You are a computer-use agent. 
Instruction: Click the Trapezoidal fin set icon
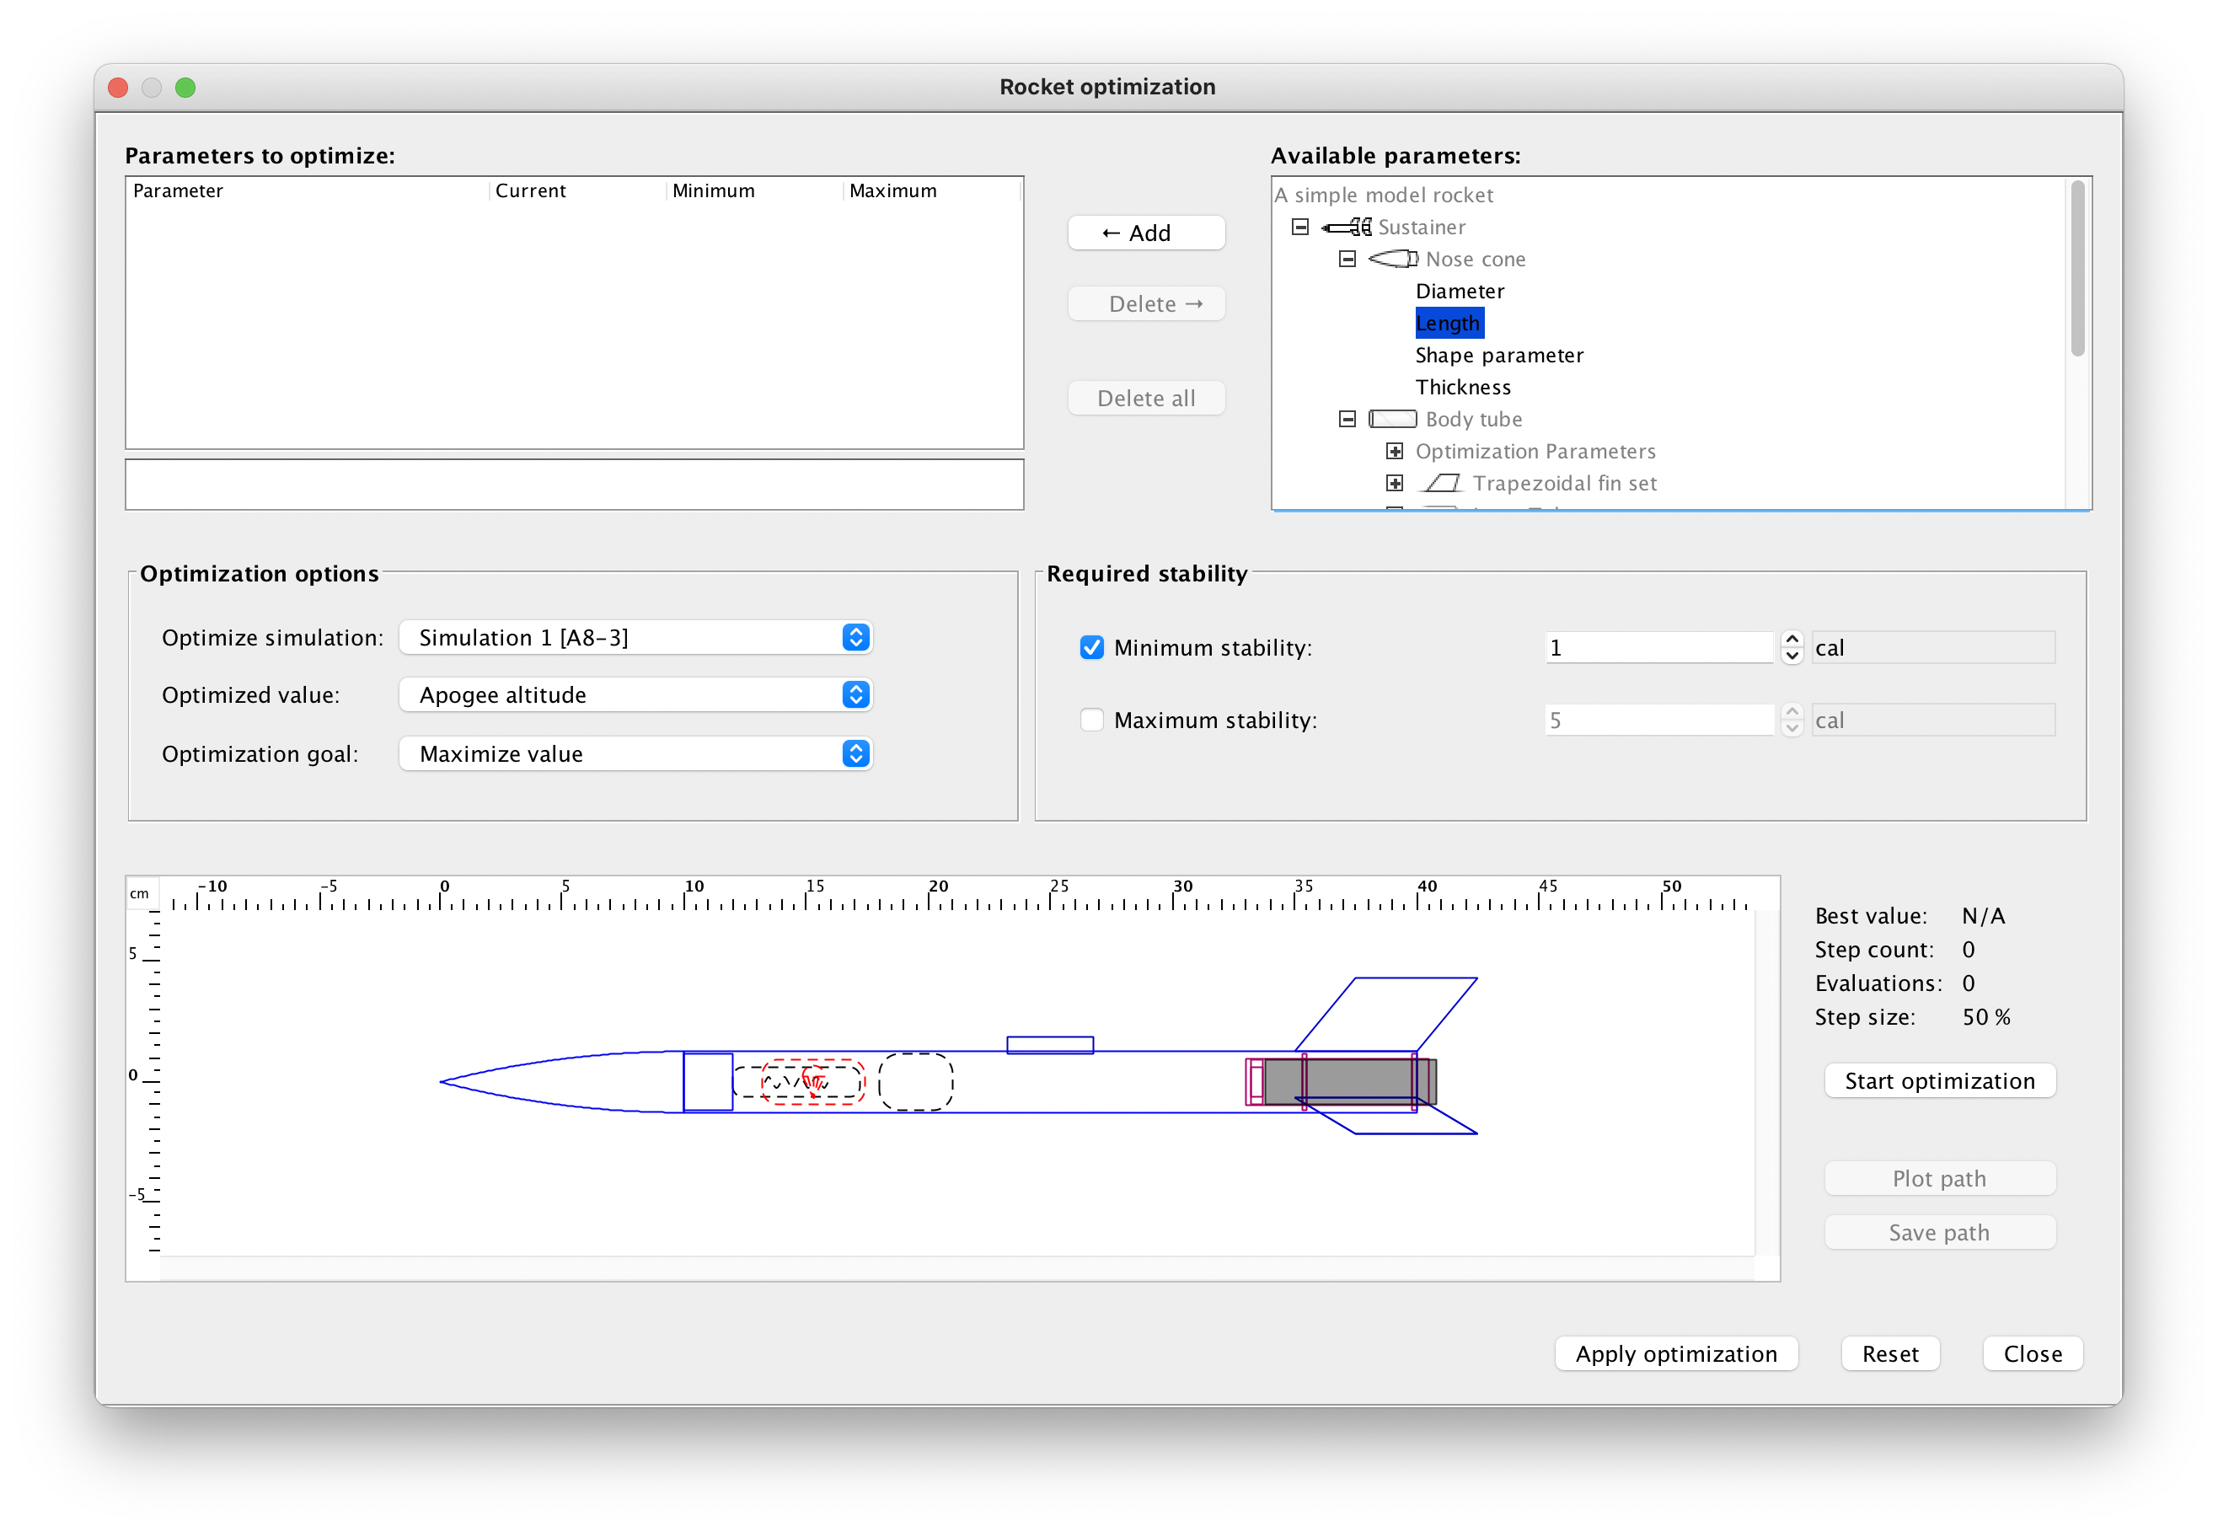[1443, 483]
